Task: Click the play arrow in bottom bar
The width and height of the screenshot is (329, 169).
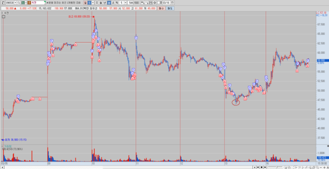Action: (255, 167)
